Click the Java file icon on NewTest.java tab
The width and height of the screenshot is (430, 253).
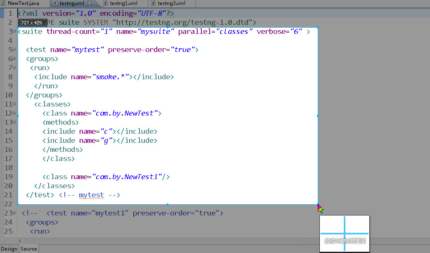coord(4,3)
